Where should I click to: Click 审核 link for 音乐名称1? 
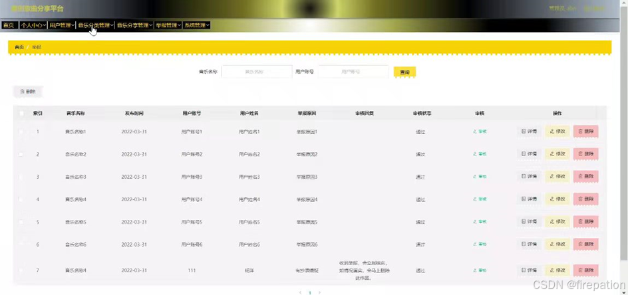coord(480,132)
